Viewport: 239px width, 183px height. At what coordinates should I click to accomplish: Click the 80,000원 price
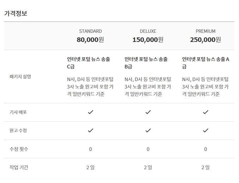coord(90,40)
